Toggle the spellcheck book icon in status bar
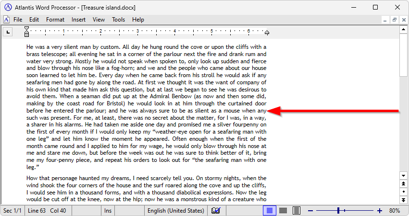The height and width of the screenshot is (216, 409). [x=216, y=210]
